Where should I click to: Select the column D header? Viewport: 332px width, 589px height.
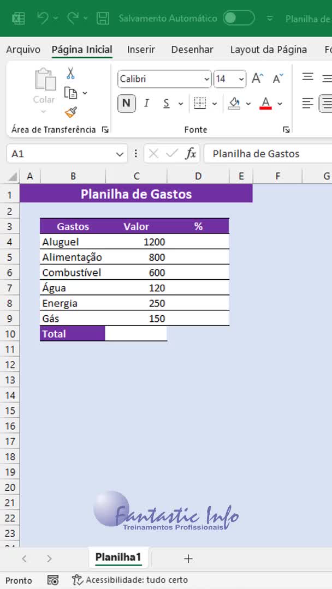(198, 176)
